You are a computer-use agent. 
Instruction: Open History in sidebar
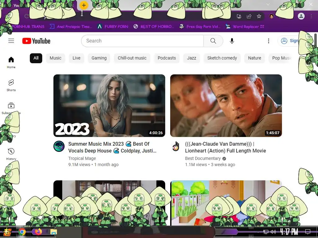coord(11,154)
